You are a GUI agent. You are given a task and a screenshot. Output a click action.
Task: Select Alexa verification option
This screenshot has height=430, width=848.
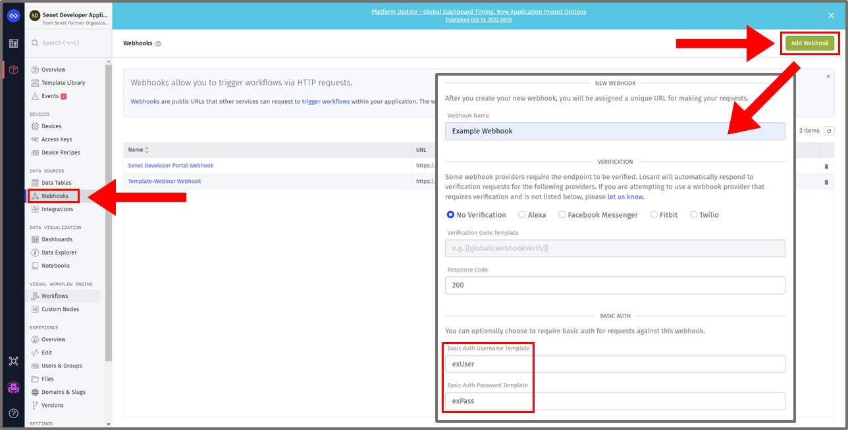coord(522,215)
